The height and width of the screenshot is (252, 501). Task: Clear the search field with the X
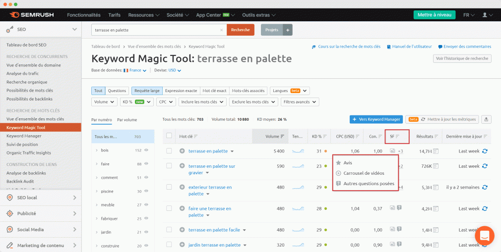221,30
